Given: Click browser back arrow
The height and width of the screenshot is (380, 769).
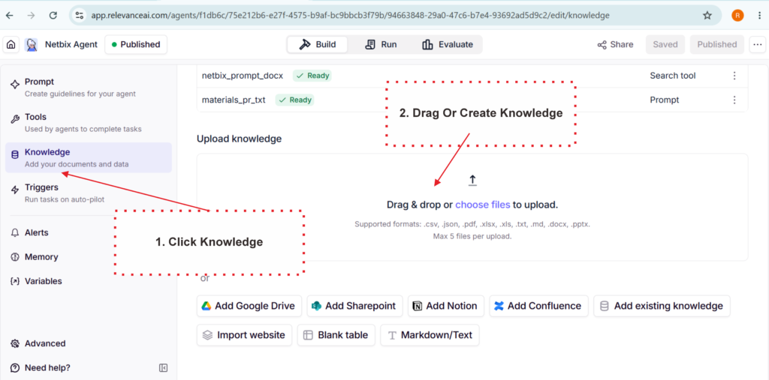Looking at the screenshot, I should coord(9,15).
